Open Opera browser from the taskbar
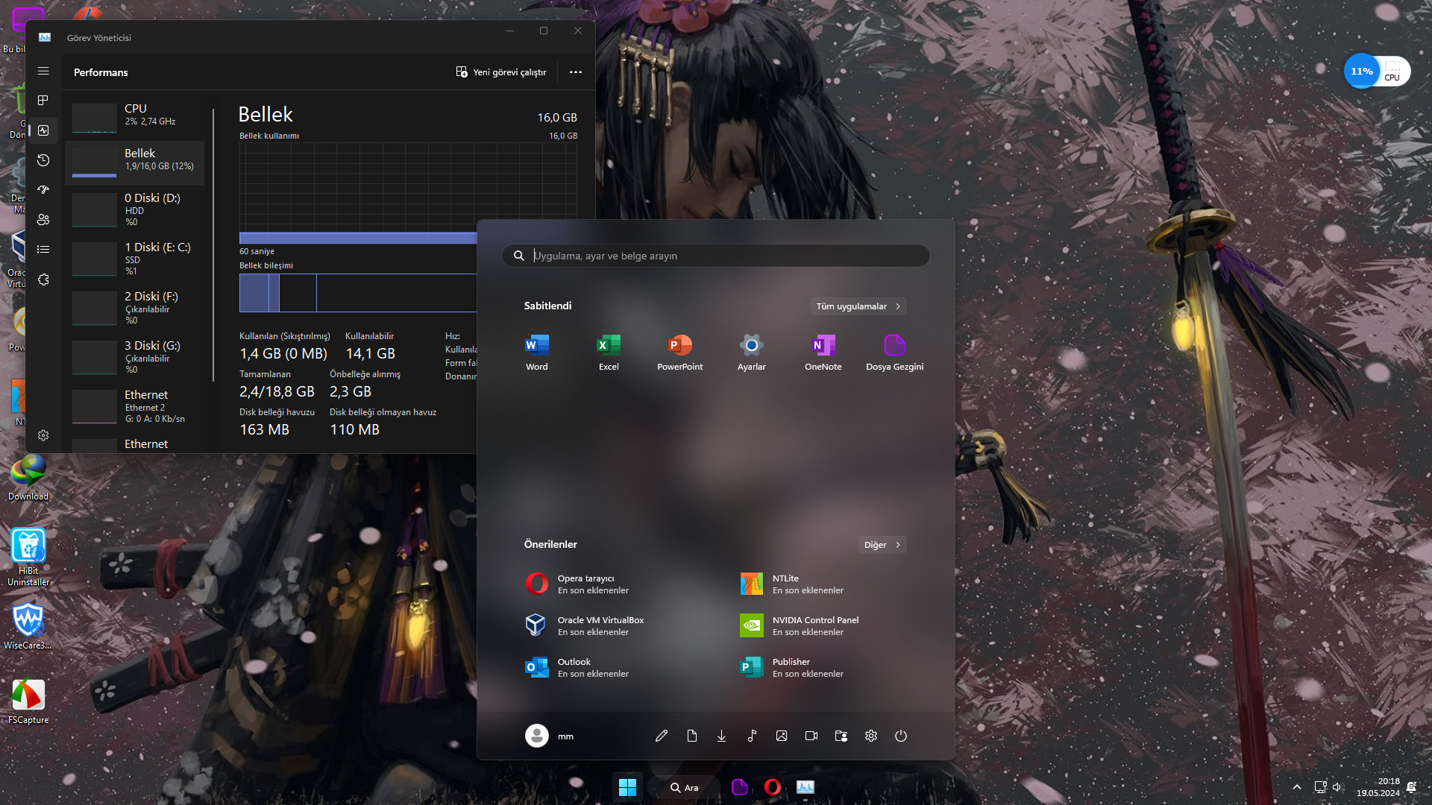The height and width of the screenshot is (805, 1432). (x=773, y=787)
